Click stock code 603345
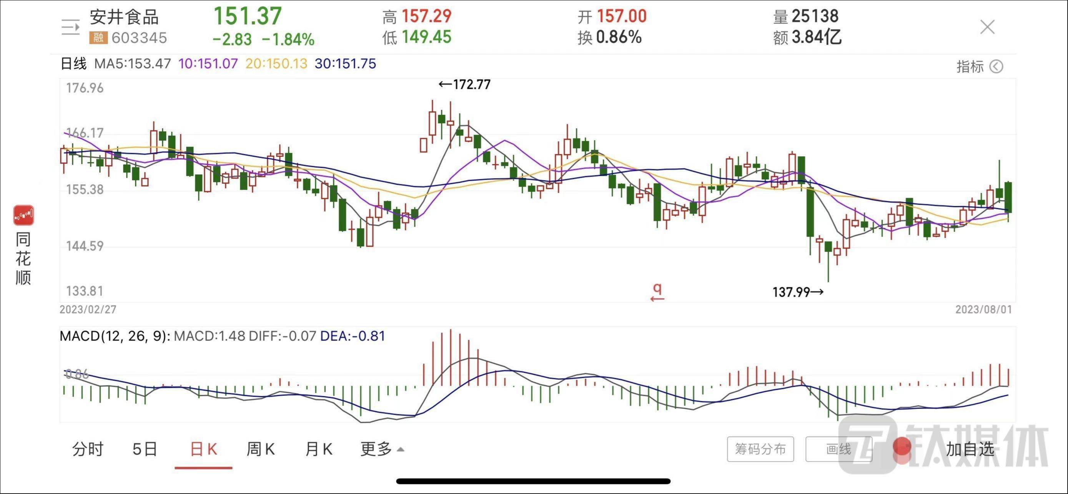Screen dimensions: 1068x494 click(139, 38)
